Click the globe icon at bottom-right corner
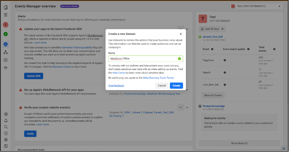Screen dimensions: 289x152 click(x=284, y=148)
